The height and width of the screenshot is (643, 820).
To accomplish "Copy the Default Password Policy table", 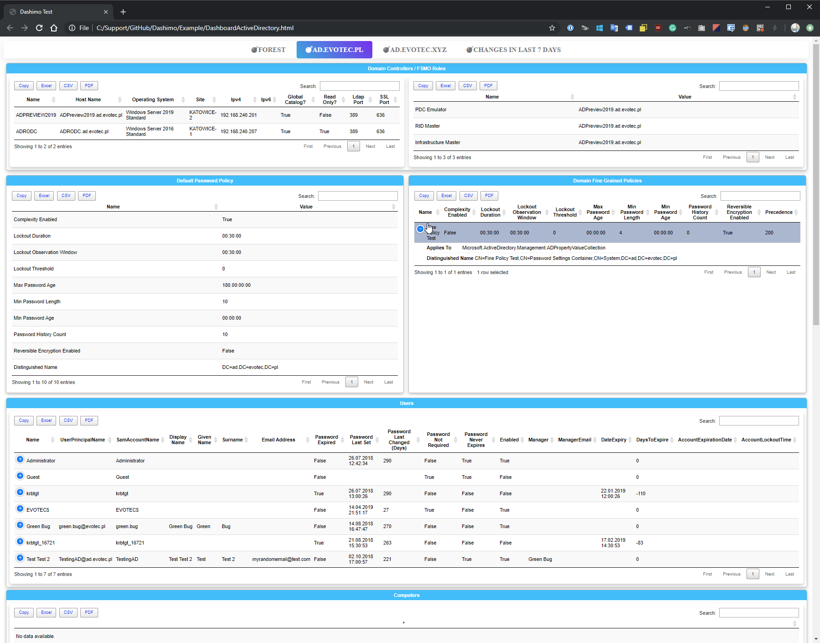I will [21, 195].
